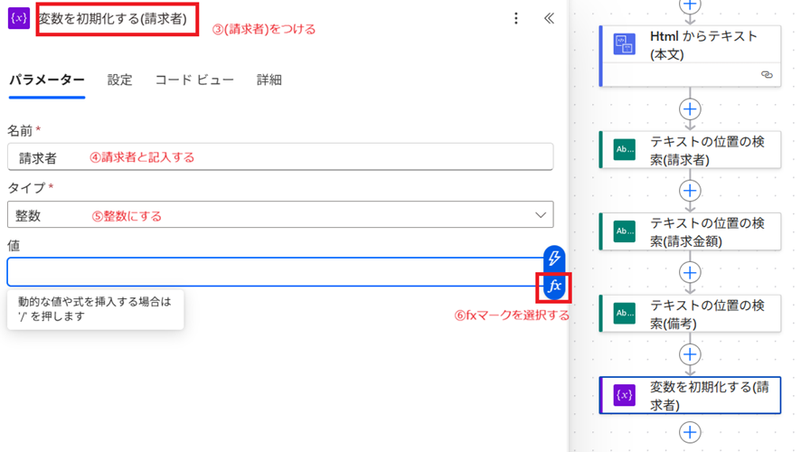
Task: Click the 名前 input field
Action: point(279,157)
